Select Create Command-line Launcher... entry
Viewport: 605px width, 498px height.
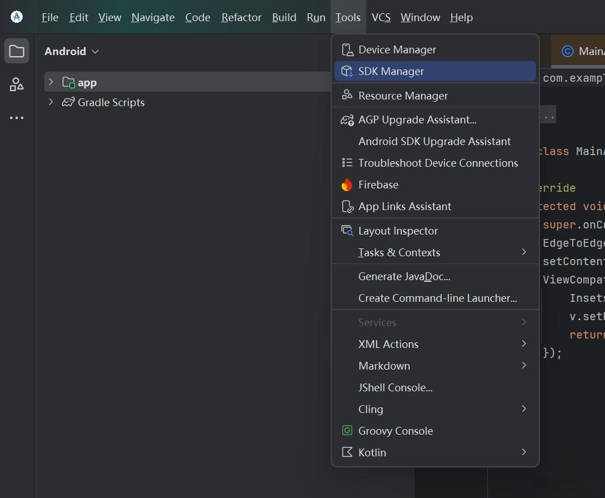click(x=435, y=298)
